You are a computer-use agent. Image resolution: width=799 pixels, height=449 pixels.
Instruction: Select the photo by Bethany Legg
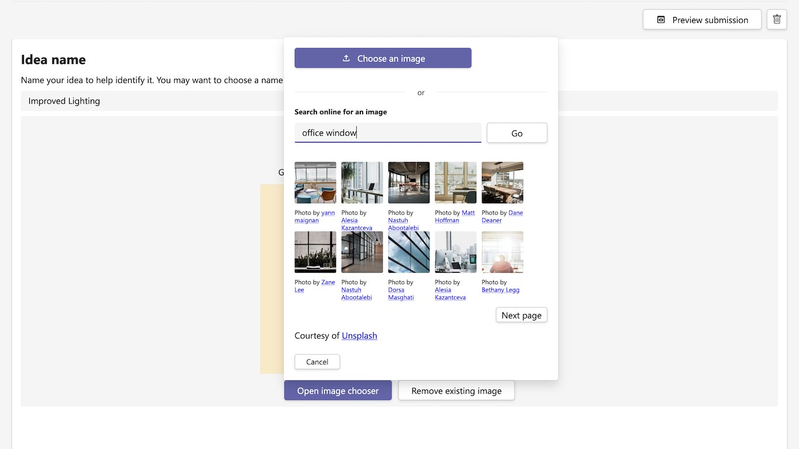[502, 252]
